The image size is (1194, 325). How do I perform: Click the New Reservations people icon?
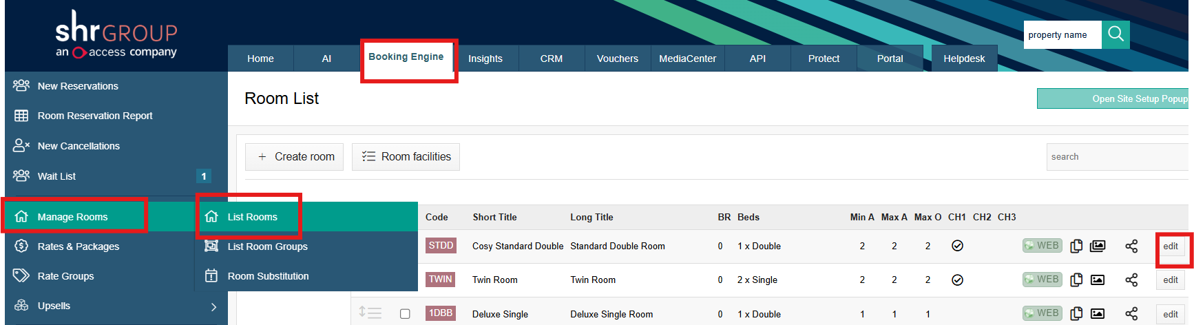coord(21,85)
